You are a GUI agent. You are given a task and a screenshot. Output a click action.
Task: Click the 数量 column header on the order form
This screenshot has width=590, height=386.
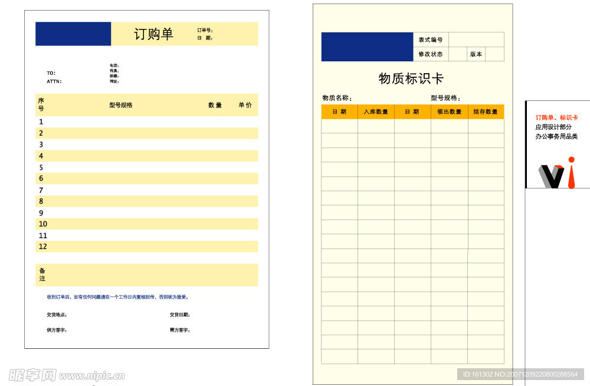[215, 105]
